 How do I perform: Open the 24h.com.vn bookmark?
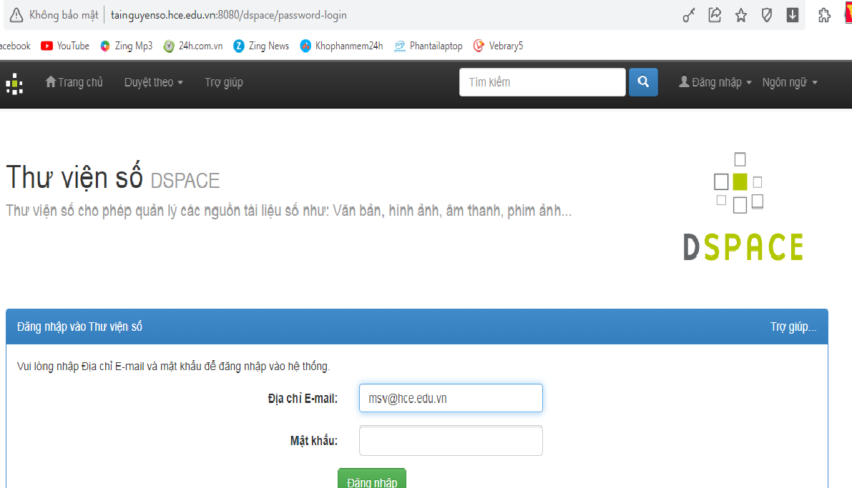point(193,46)
